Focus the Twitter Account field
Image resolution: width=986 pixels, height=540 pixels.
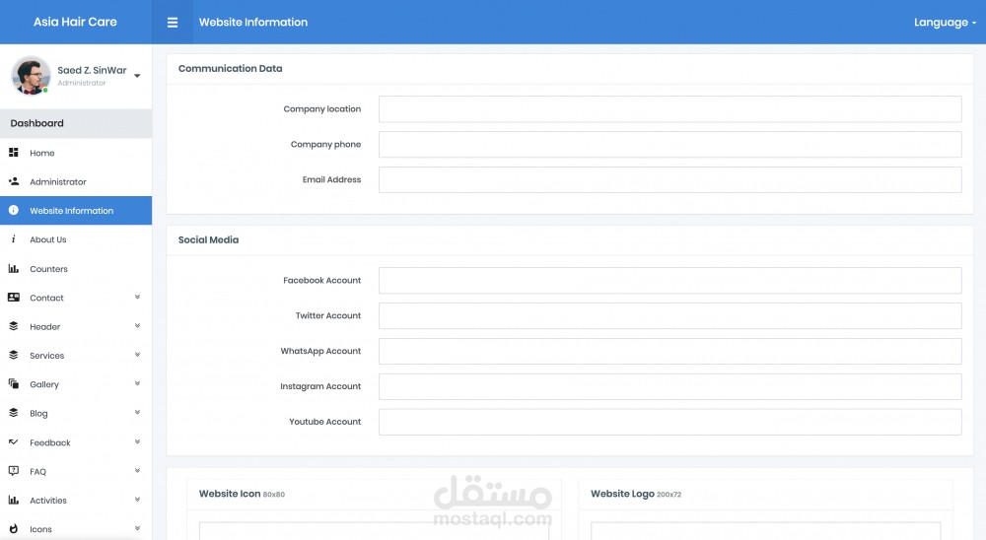point(669,315)
